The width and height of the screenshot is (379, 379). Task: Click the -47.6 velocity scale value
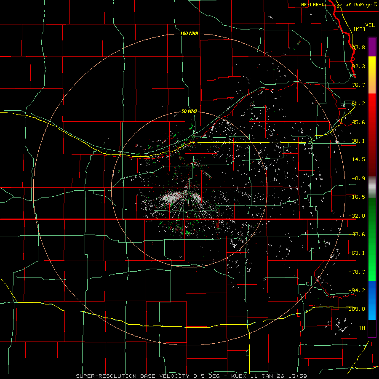(x=357, y=235)
